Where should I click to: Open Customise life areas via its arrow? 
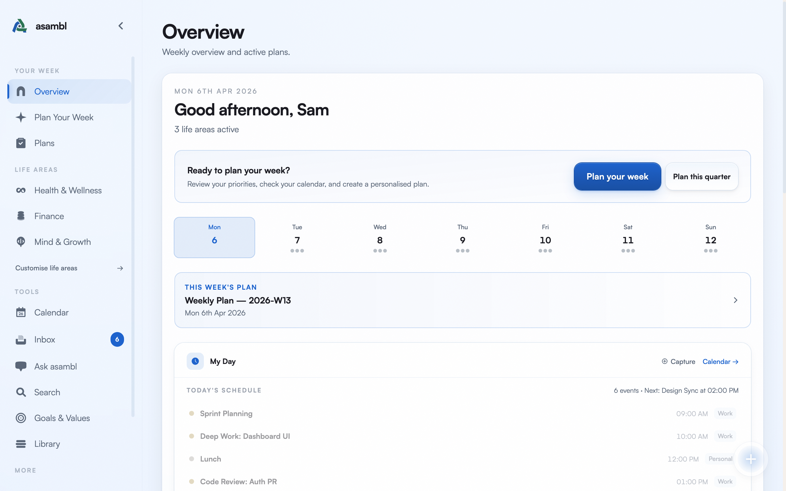[x=120, y=268]
